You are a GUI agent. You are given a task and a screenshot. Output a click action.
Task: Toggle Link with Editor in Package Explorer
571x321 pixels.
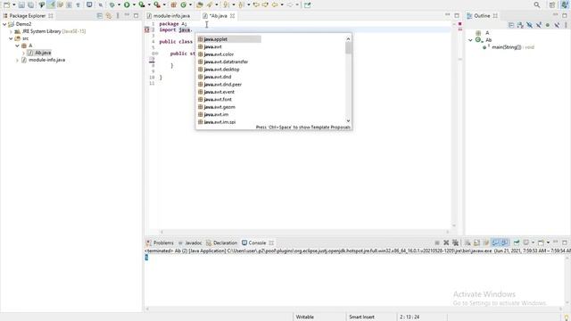109,16
